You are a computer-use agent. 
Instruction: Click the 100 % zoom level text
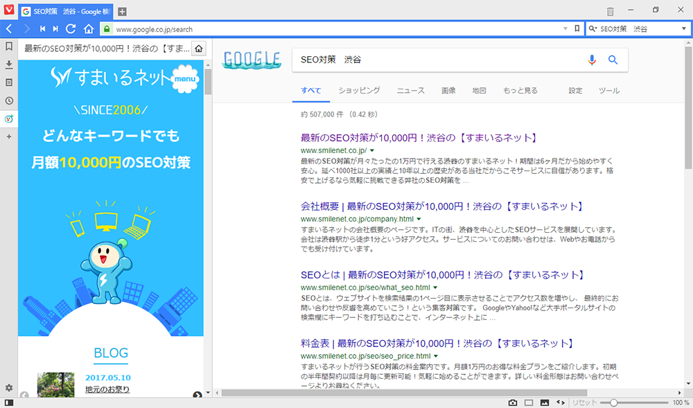tap(681, 402)
